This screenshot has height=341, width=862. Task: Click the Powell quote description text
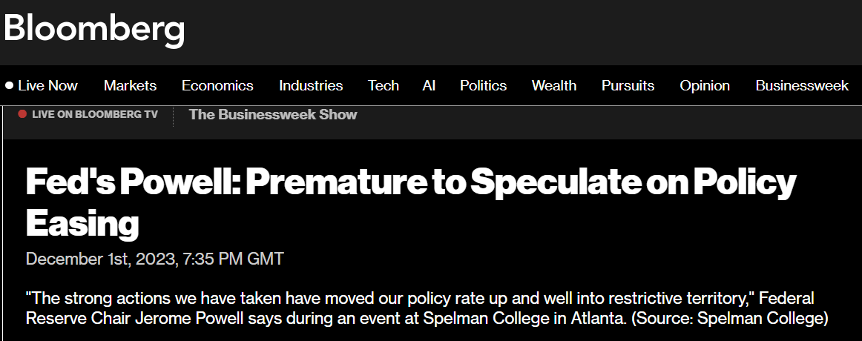tap(371, 299)
